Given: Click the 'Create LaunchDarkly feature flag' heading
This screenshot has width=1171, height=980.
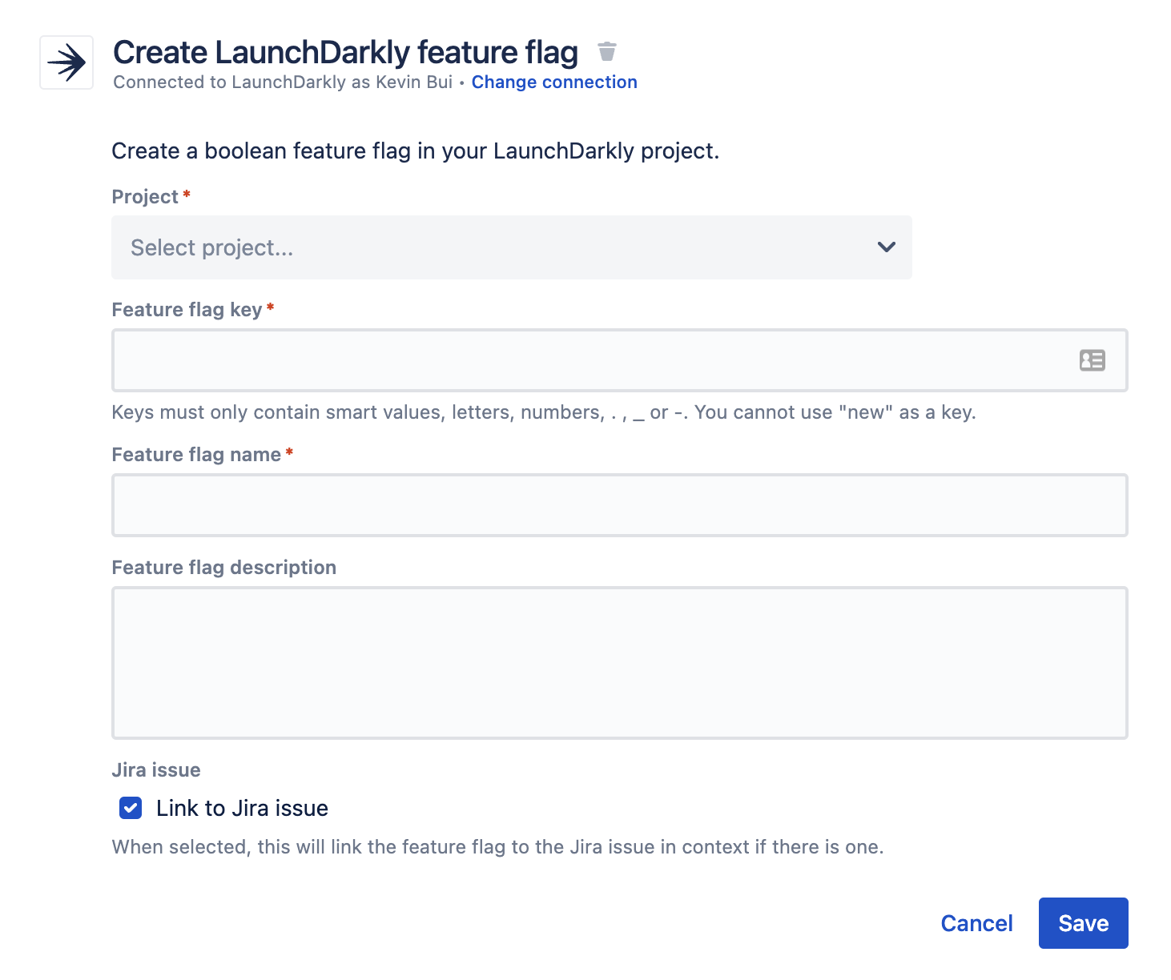Looking at the screenshot, I should point(345,53).
